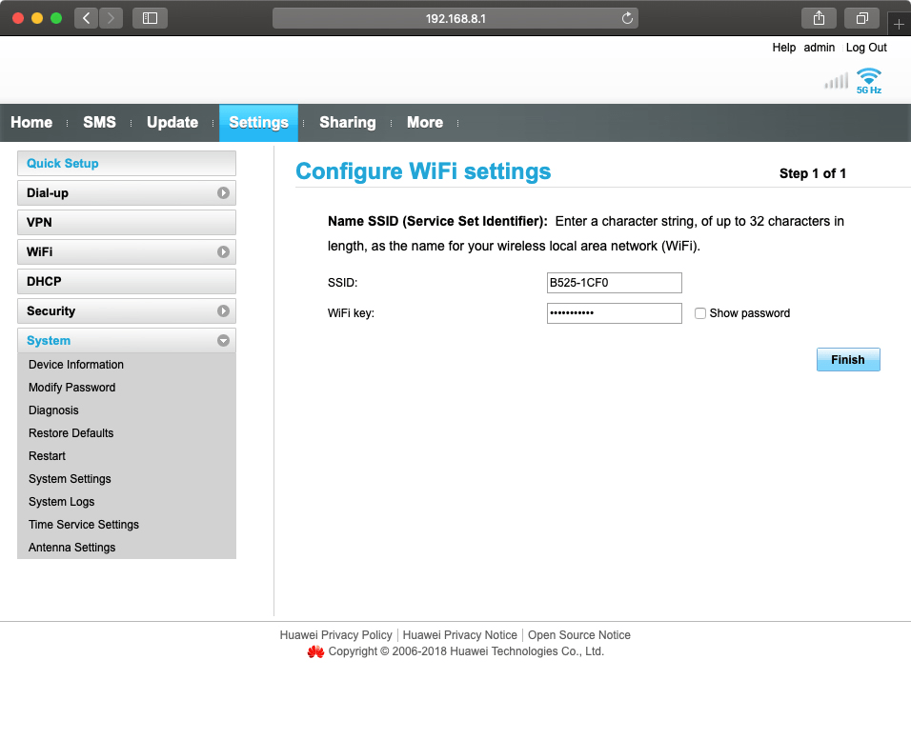Expand the WiFi sidebar section
Screen dimensions: 911x740
pyautogui.click(x=223, y=252)
